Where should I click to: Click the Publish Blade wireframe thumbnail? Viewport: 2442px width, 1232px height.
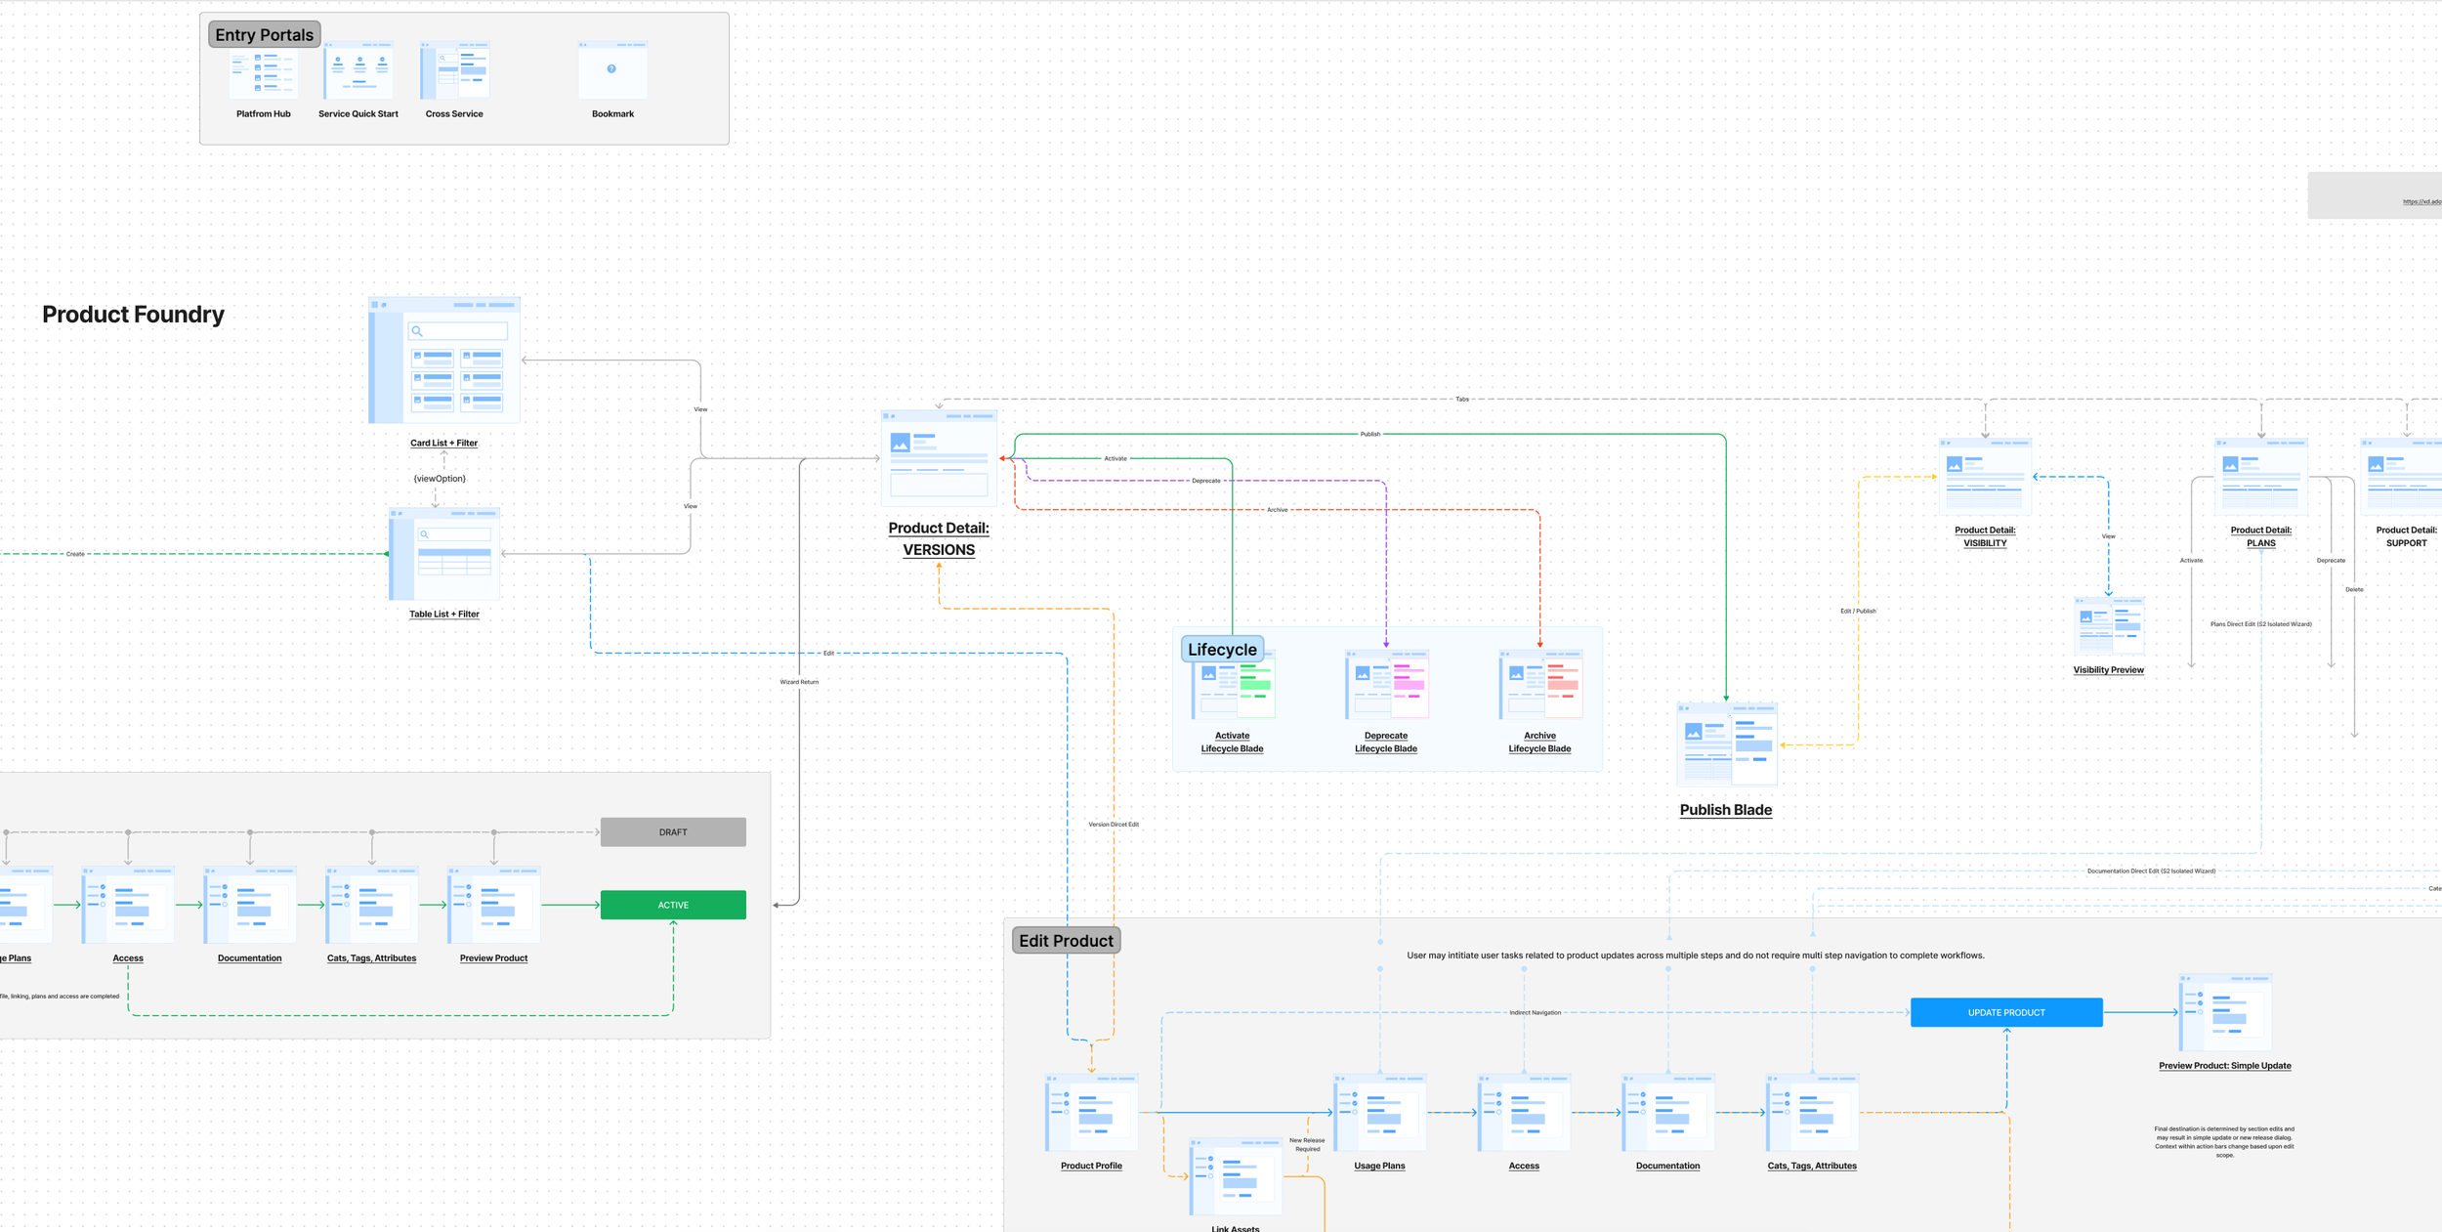tap(1726, 744)
